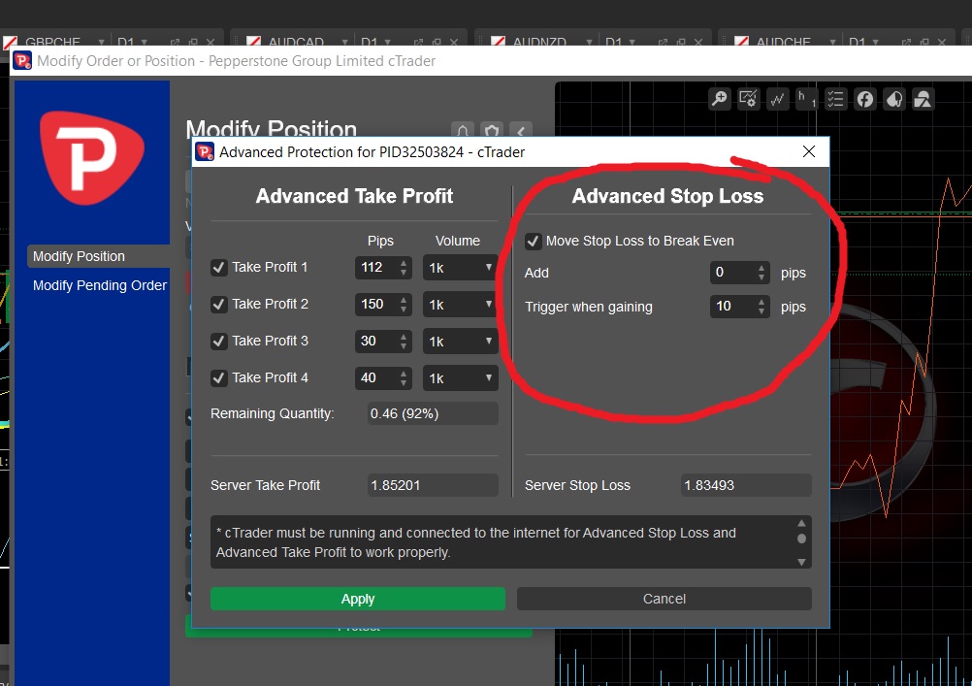Open the Take Profit 4 volume dropdown
This screenshot has width=972, height=686.
461,377
